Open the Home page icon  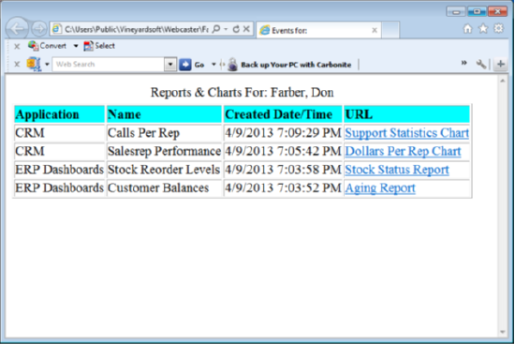click(467, 29)
